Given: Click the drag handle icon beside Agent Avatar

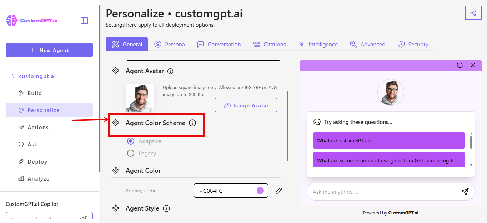Looking at the screenshot, I should coord(116,71).
